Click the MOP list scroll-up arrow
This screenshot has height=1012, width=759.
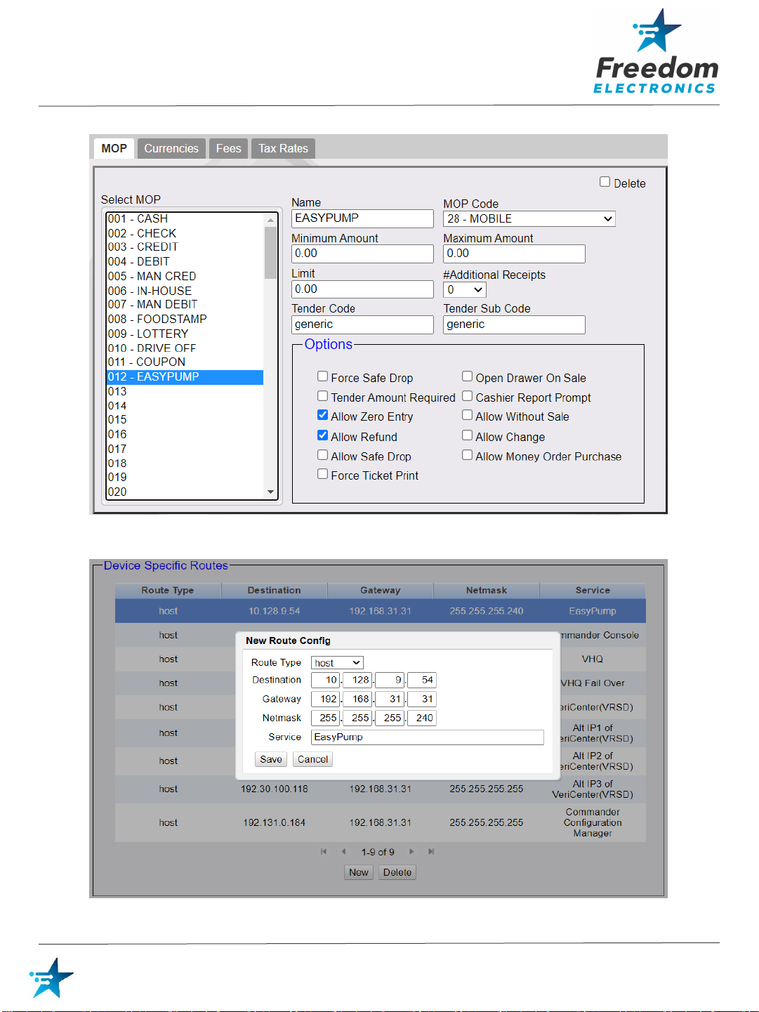coord(270,220)
